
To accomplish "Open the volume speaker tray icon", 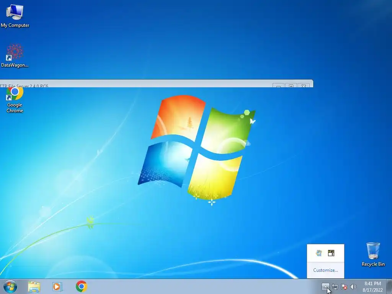I will click(353, 287).
